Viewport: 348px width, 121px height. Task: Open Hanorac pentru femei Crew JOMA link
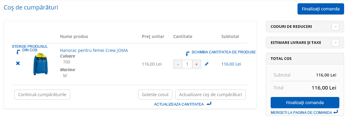coord(94,50)
